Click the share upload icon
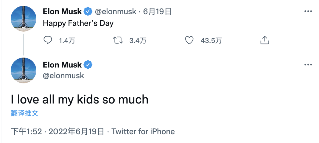This screenshot has height=143, width=319. coord(264,40)
